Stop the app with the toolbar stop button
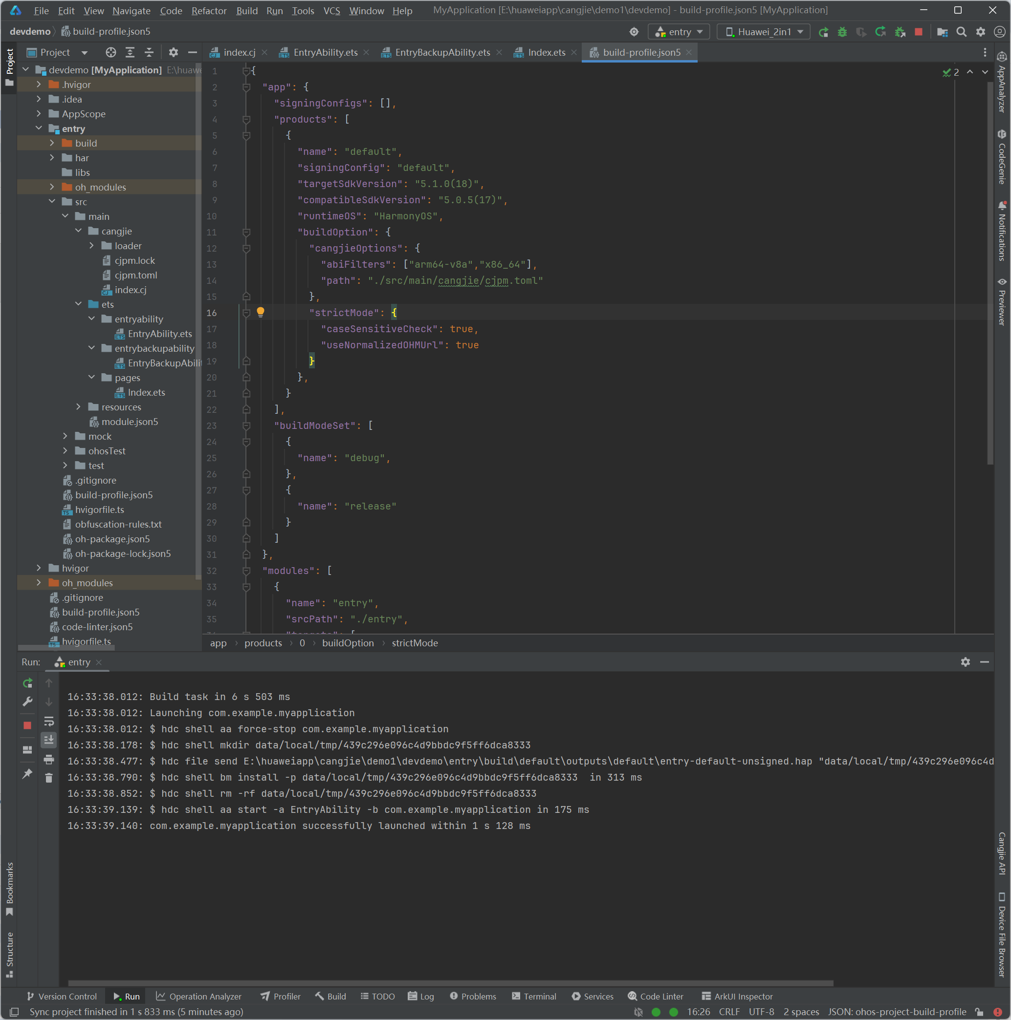1011x1020 pixels. tap(919, 32)
